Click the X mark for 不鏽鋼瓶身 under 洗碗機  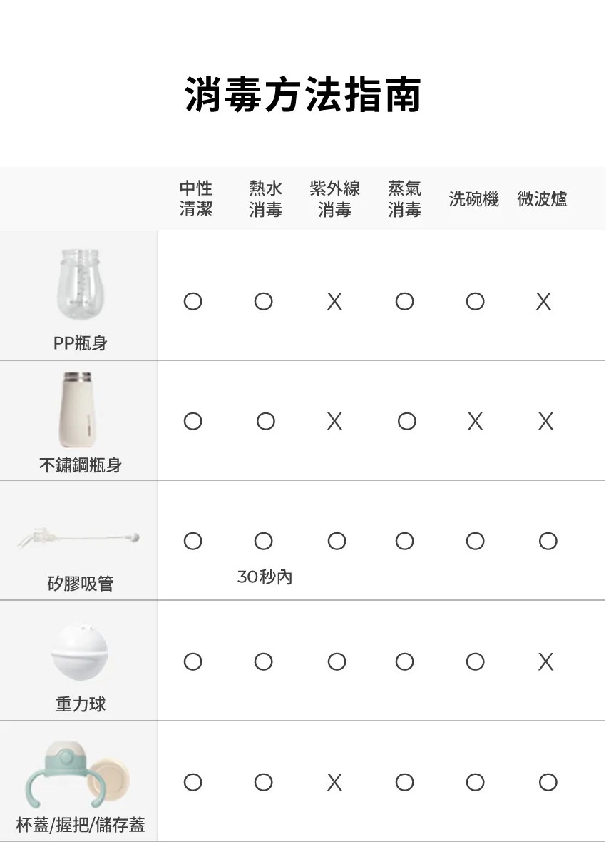[475, 422]
